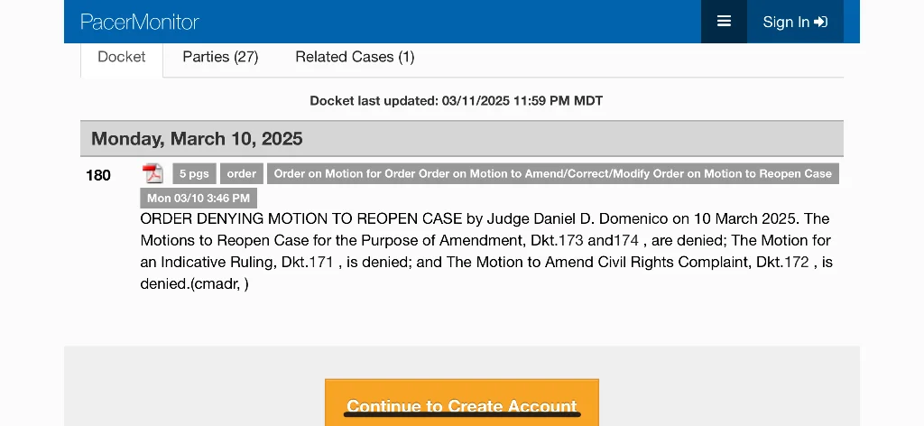
Task: Click docket entry number 180
Action: pyautogui.click(x=98, y=175)
